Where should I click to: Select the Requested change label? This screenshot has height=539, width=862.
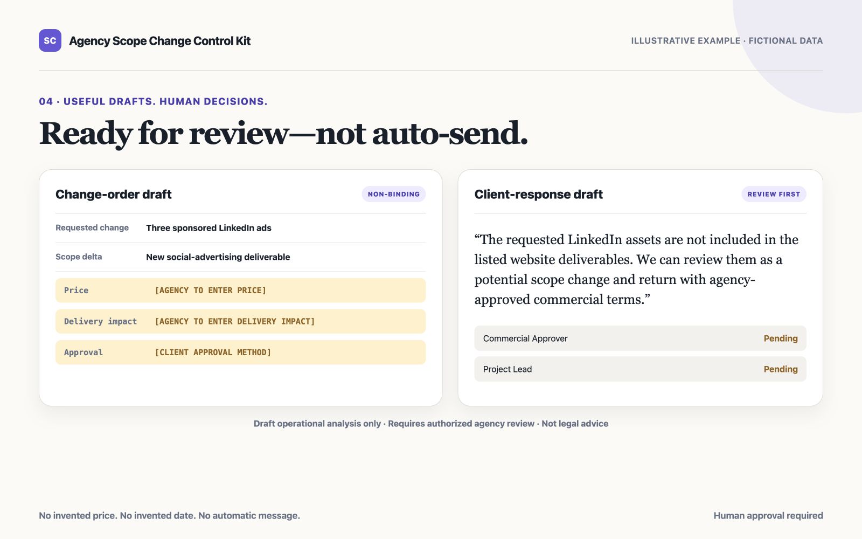[x=92, y=227]
